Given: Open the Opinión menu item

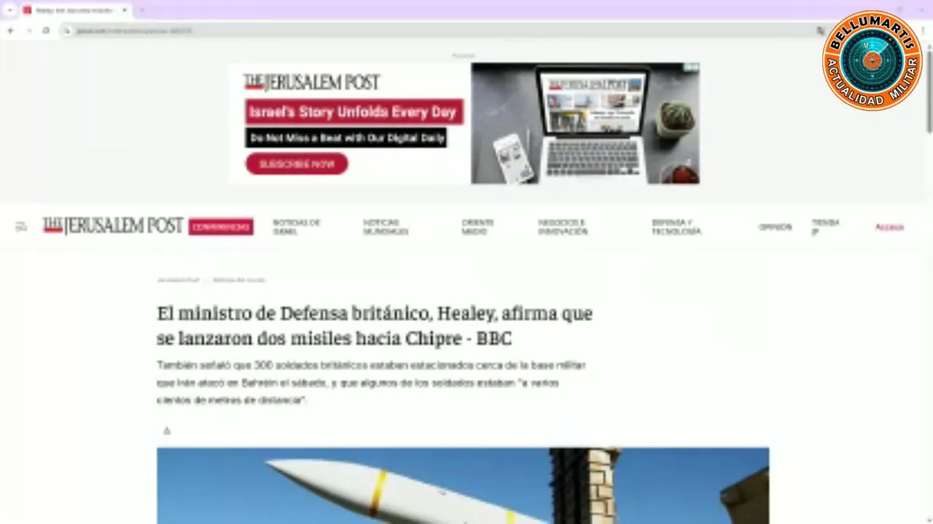Looking at the screenshot, I should (775, 227).
